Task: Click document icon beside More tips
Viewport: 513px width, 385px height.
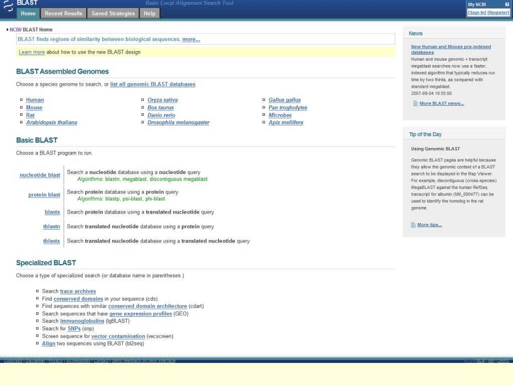Action: point(413,225)
